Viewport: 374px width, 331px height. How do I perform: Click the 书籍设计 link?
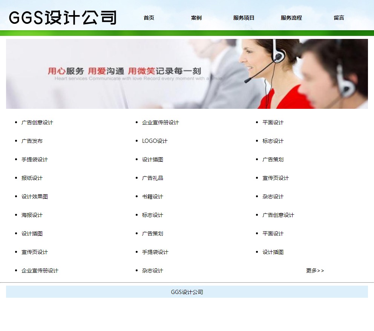[153, 196]
